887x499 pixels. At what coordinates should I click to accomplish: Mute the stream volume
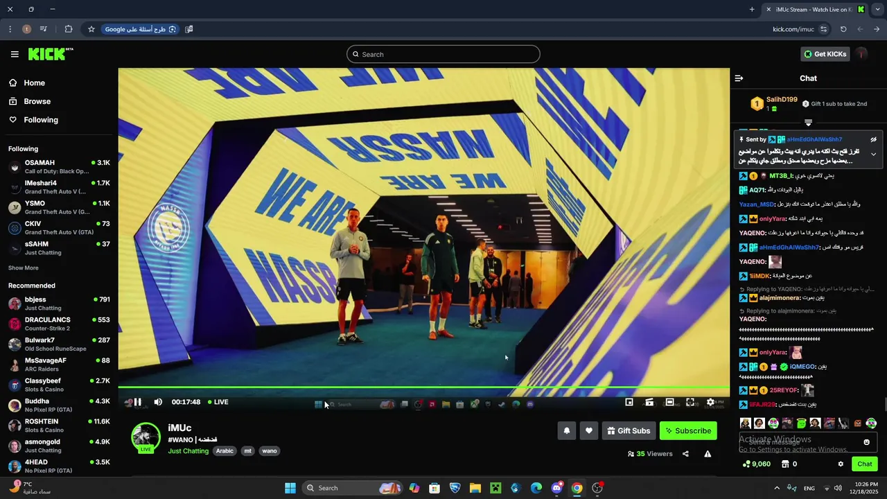(158, 402)
